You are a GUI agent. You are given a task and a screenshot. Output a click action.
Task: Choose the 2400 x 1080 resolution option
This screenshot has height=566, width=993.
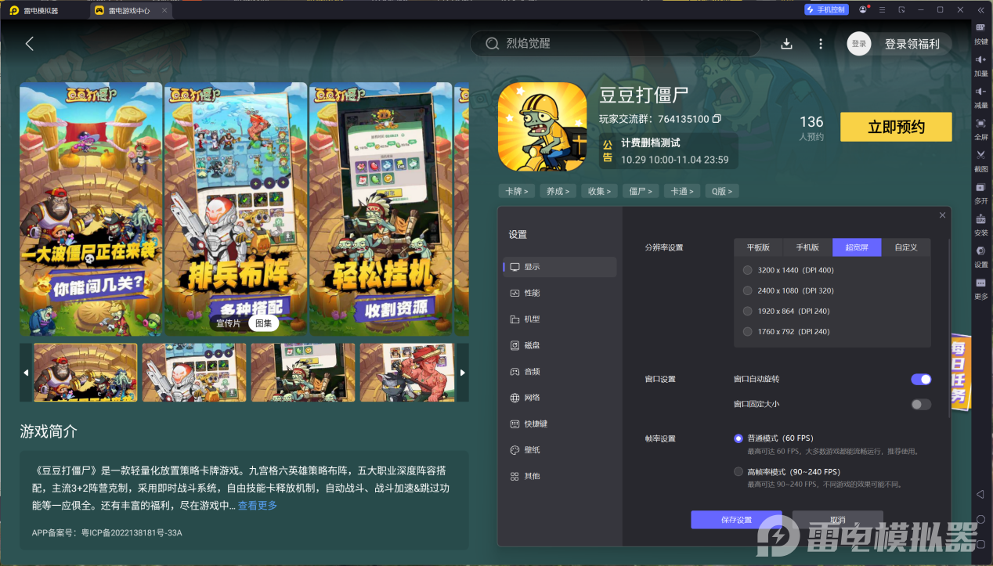[x=748, y=290]
